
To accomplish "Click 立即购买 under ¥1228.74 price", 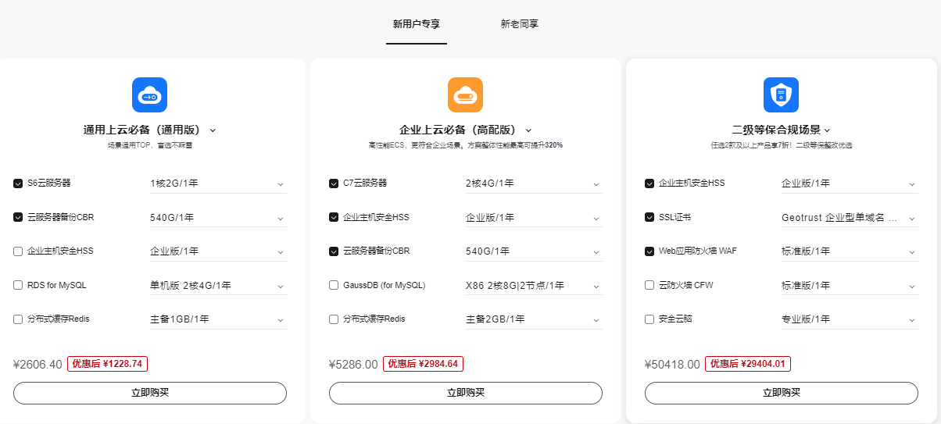I will pyautogui.click(x=150, y=393).
